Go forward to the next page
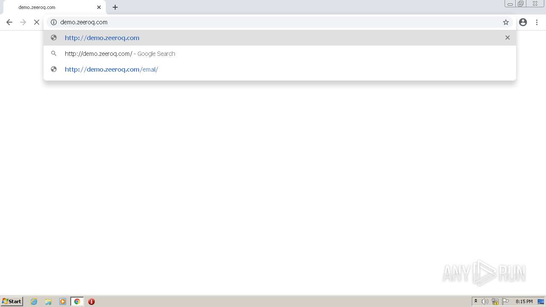546x307 pixels. 23,22
